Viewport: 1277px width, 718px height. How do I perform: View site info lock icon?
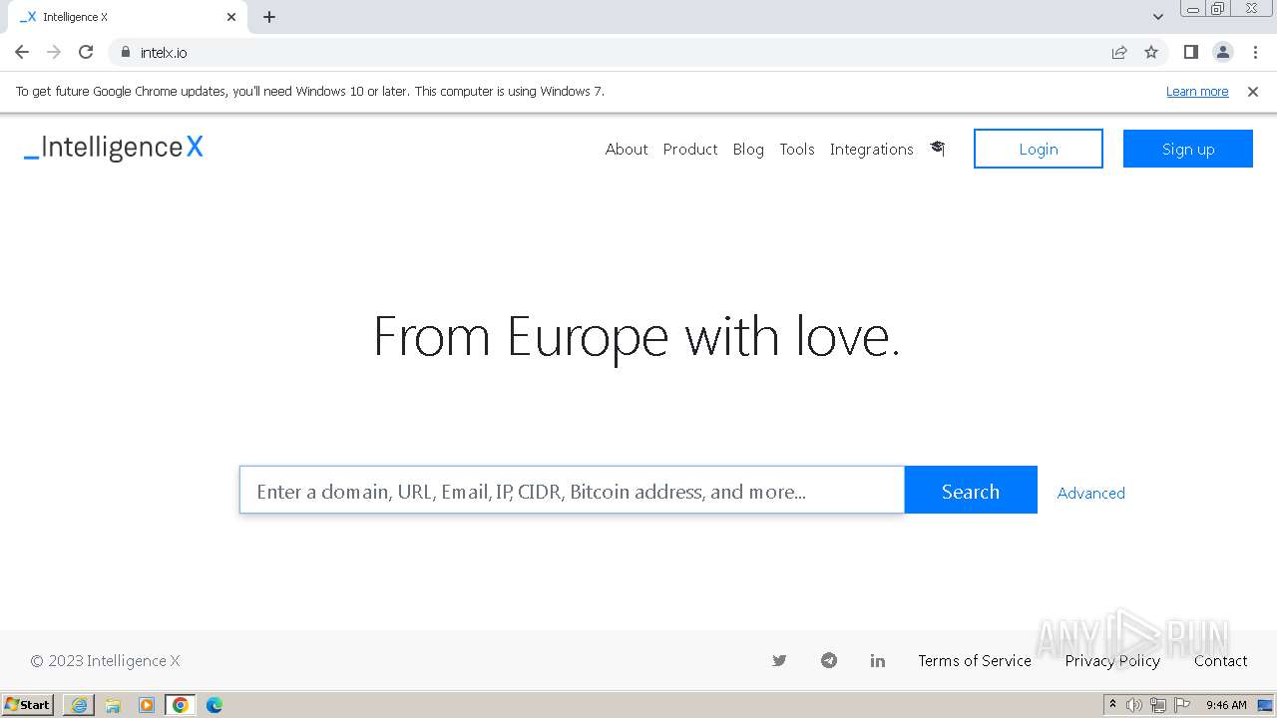pos(126,52)
